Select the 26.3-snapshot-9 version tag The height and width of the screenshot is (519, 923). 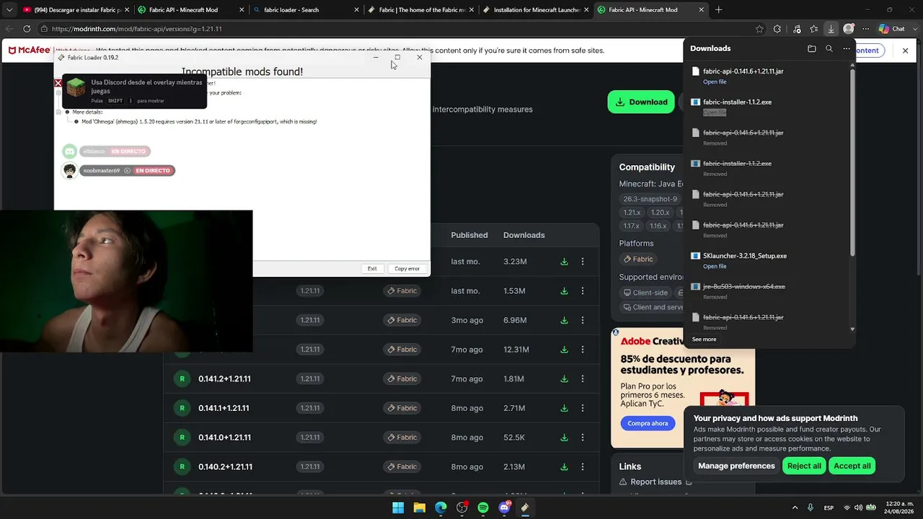pyautogui.click(x=650, y=199)
